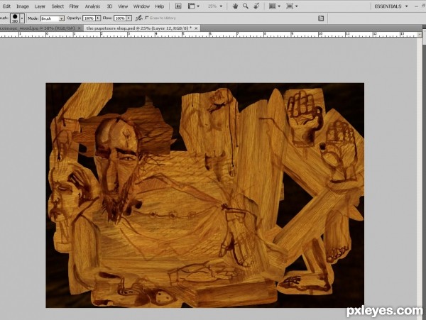This screenshot has height=320, width=426.
Task: Open the eraser Mode dropdown
Action: point(52,18)
